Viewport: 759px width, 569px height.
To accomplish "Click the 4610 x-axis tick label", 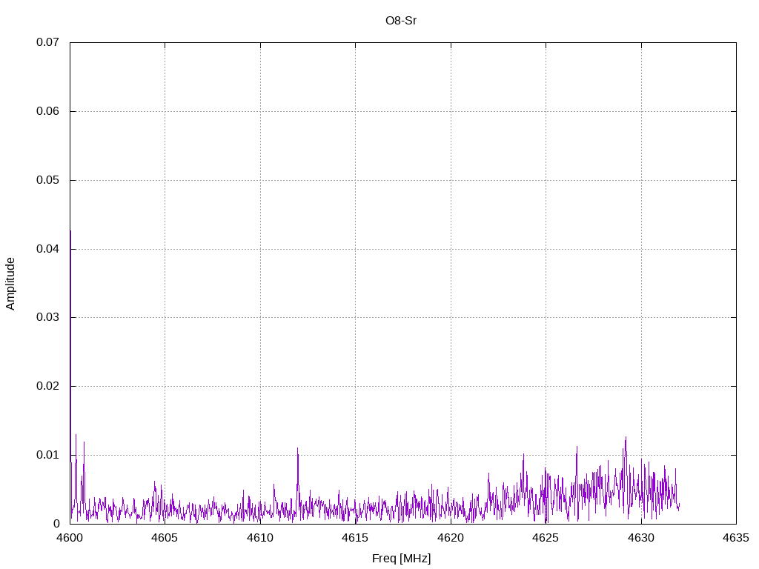I will coord(260,538).
